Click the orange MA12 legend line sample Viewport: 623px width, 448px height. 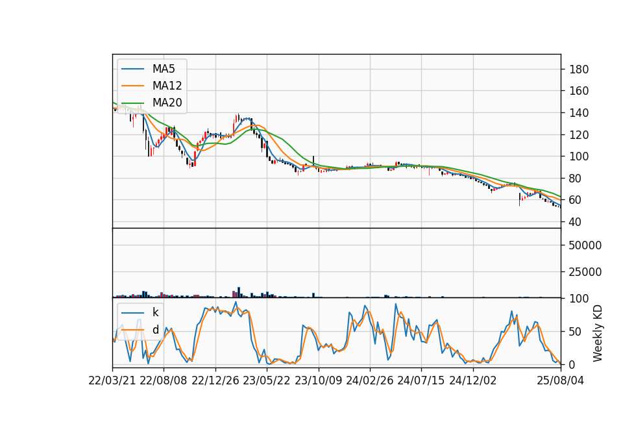[132, 86]
